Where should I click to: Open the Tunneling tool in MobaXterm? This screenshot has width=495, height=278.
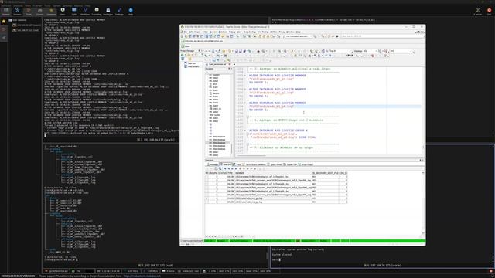[97, 12]
